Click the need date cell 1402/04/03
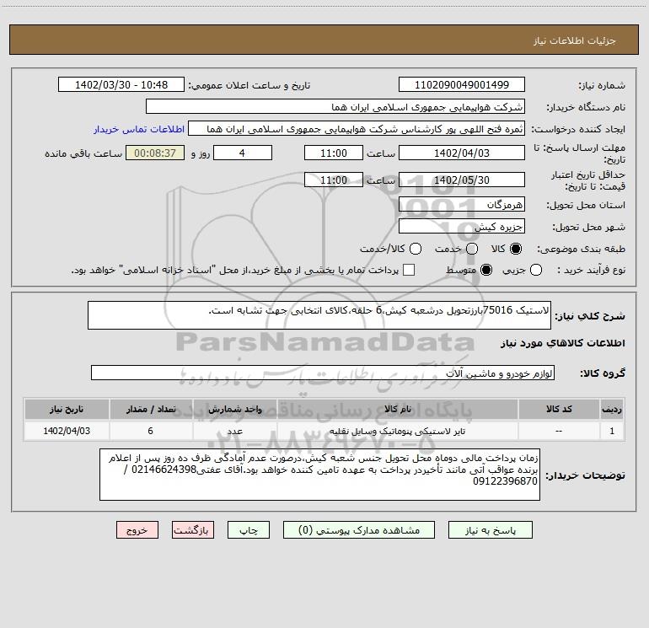Image resolution: width=649 pixels, height=628 pixels. click(67, 431)
